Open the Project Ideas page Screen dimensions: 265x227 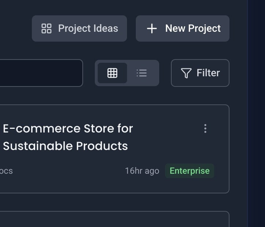click(79, 28)
